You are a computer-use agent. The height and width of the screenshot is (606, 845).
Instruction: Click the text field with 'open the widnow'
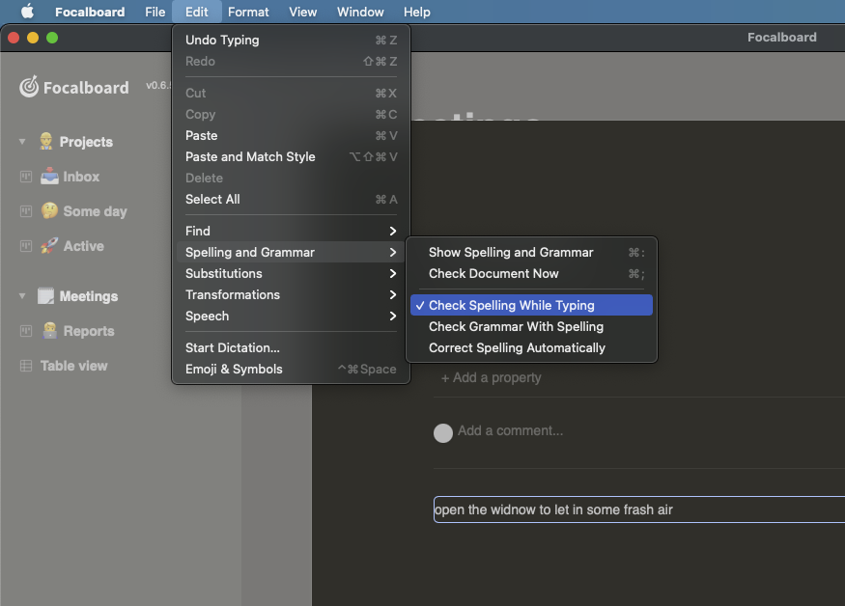coord(639,510)
